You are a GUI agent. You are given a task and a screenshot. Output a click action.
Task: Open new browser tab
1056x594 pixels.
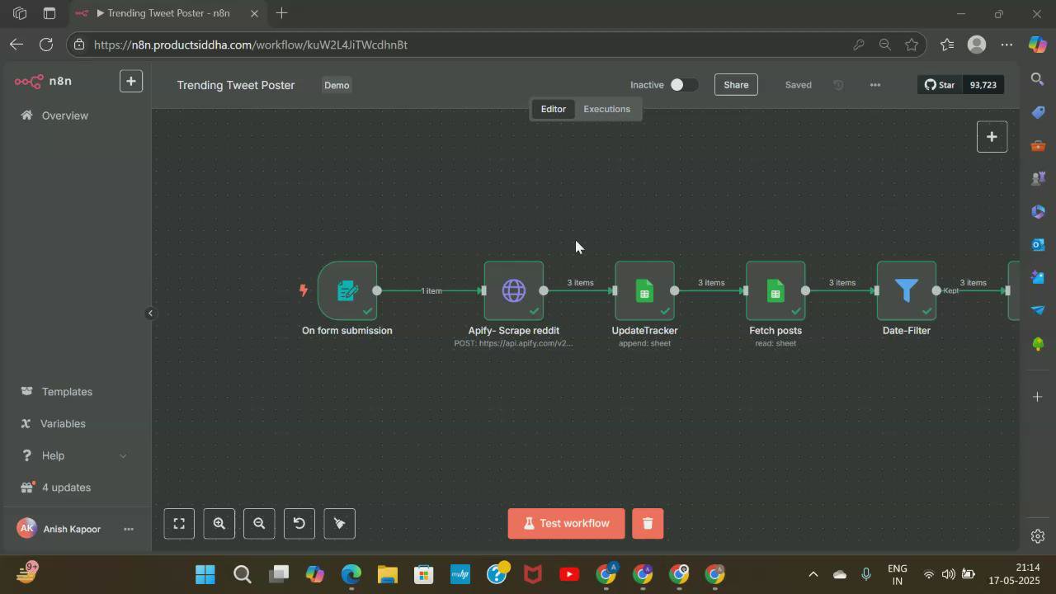pyautogui.click(x=281, y=13)
